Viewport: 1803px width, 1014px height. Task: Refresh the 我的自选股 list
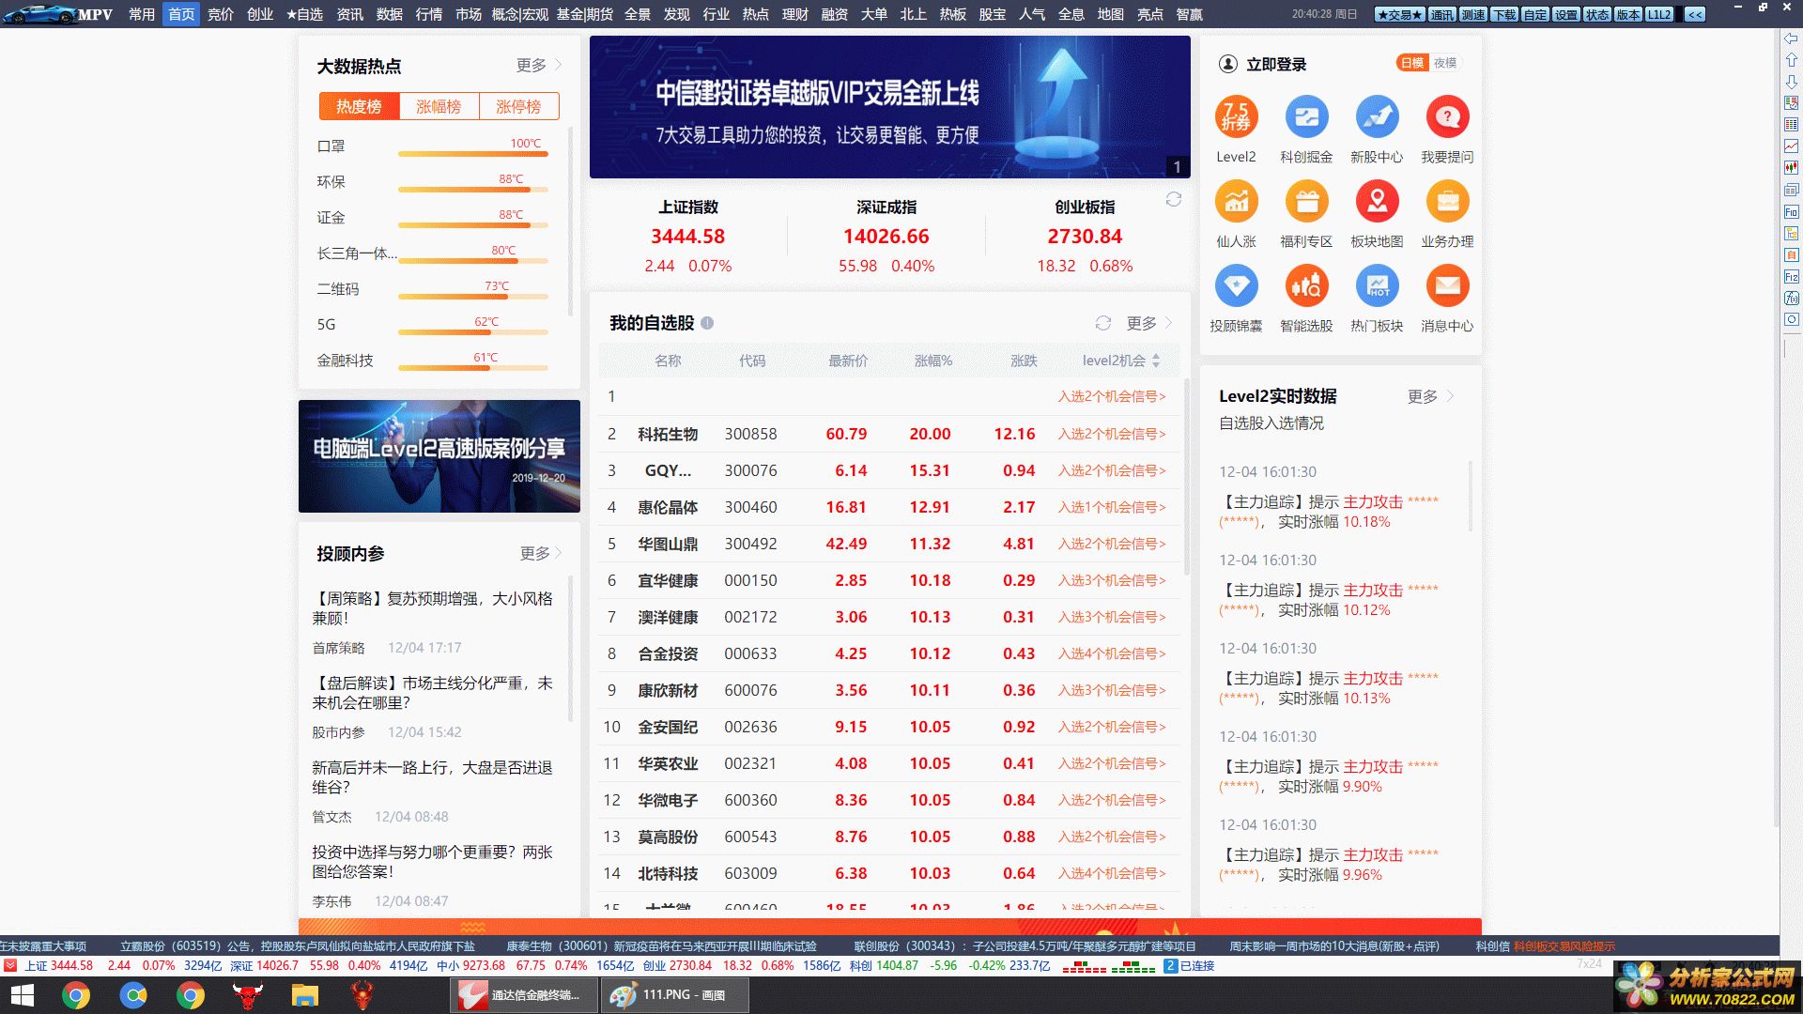1103,323
